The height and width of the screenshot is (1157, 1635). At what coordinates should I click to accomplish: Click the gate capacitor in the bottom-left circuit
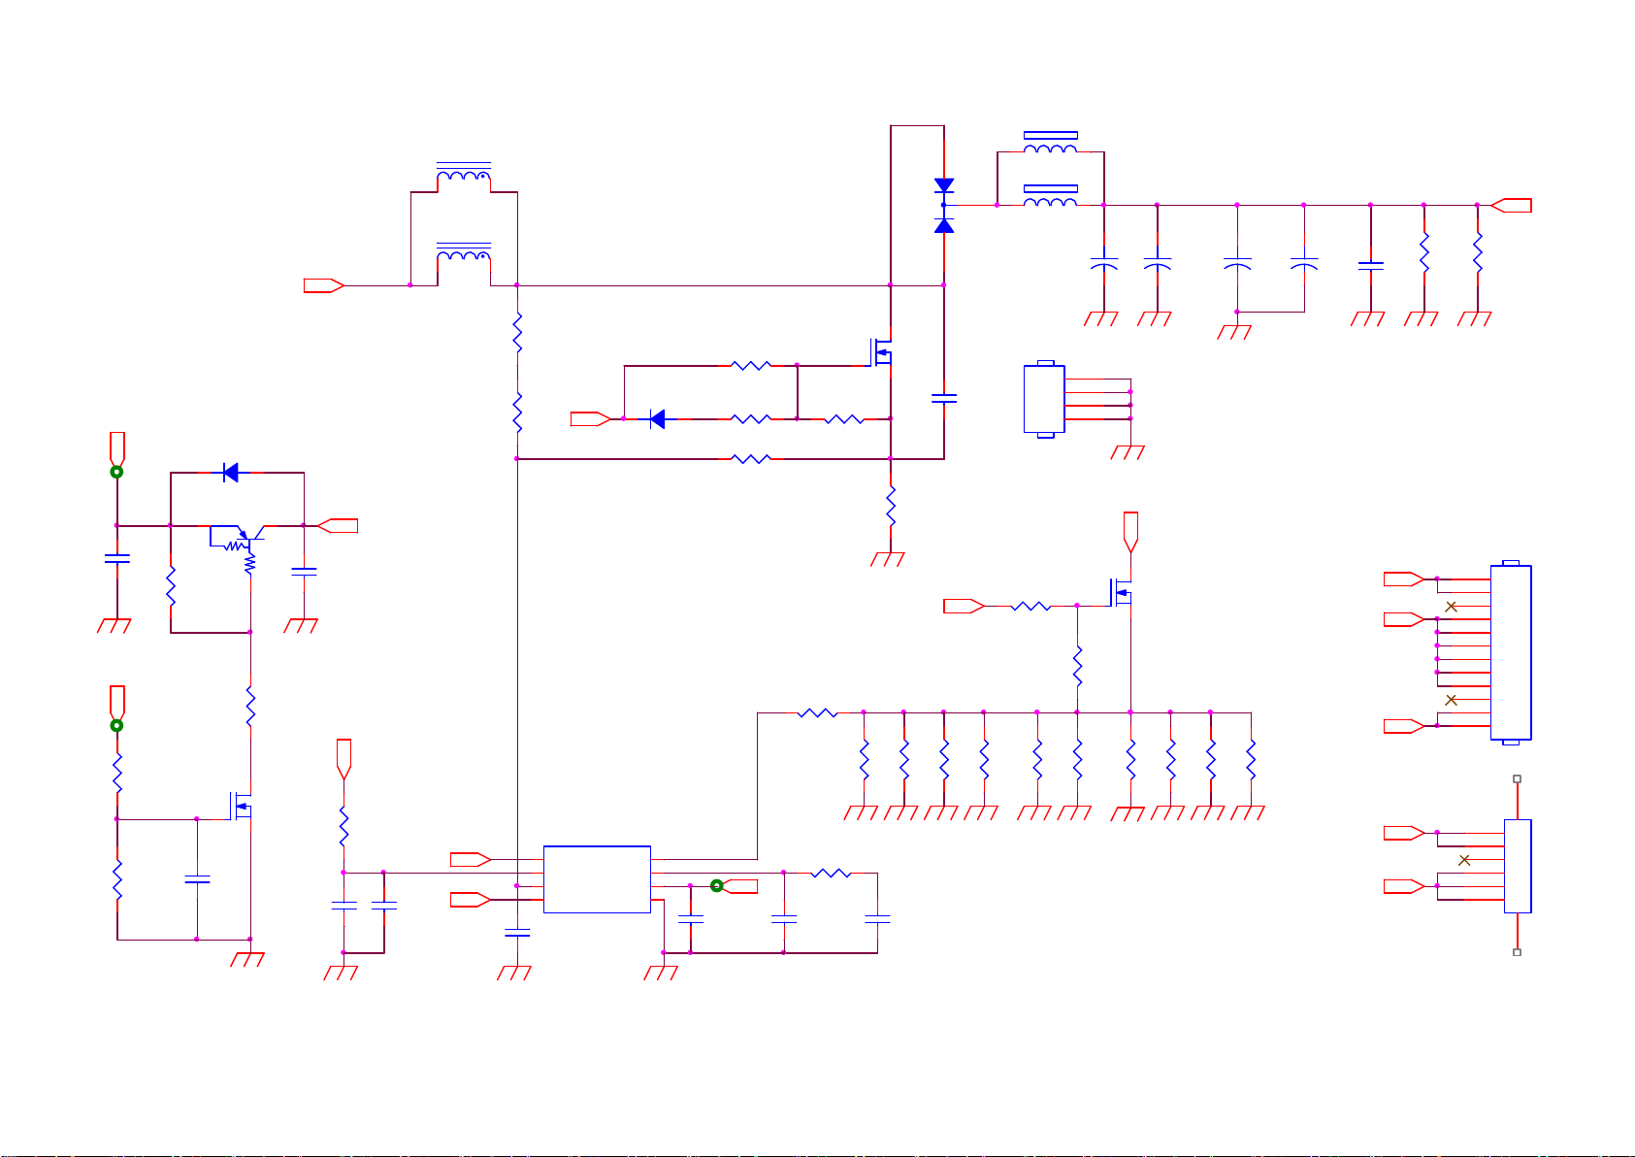(197, 879)
